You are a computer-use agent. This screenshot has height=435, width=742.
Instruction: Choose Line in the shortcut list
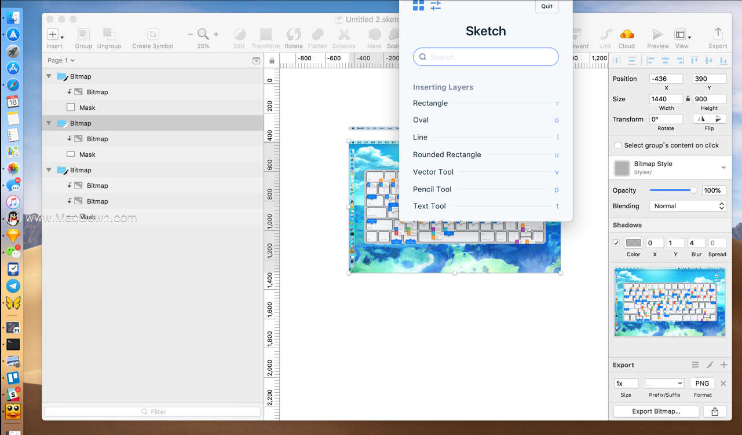click(485, 137)
